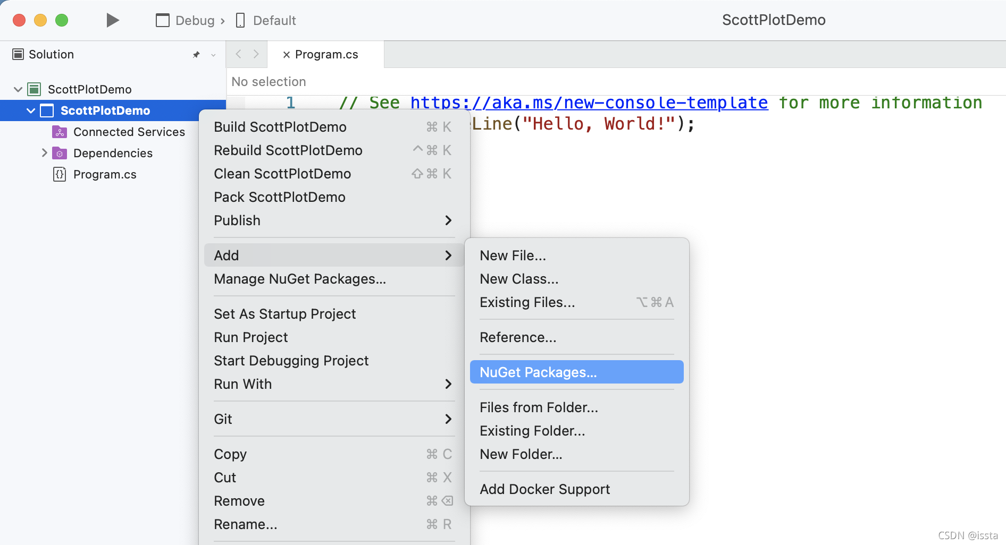Viewport: 1006px width, 545px height.
Task: Select New Class... in Add submenu
Action: click(x=577, y=279)
